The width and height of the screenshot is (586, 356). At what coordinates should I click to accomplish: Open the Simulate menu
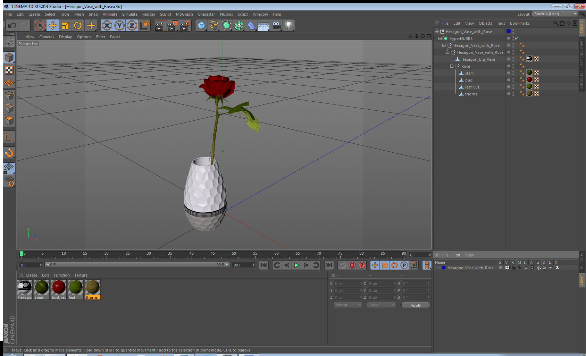coord(130,14)
